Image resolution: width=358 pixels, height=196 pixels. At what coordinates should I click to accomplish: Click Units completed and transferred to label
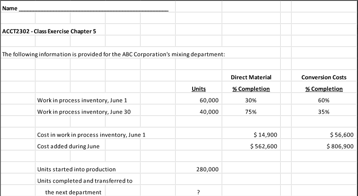[x=85, y=181]
